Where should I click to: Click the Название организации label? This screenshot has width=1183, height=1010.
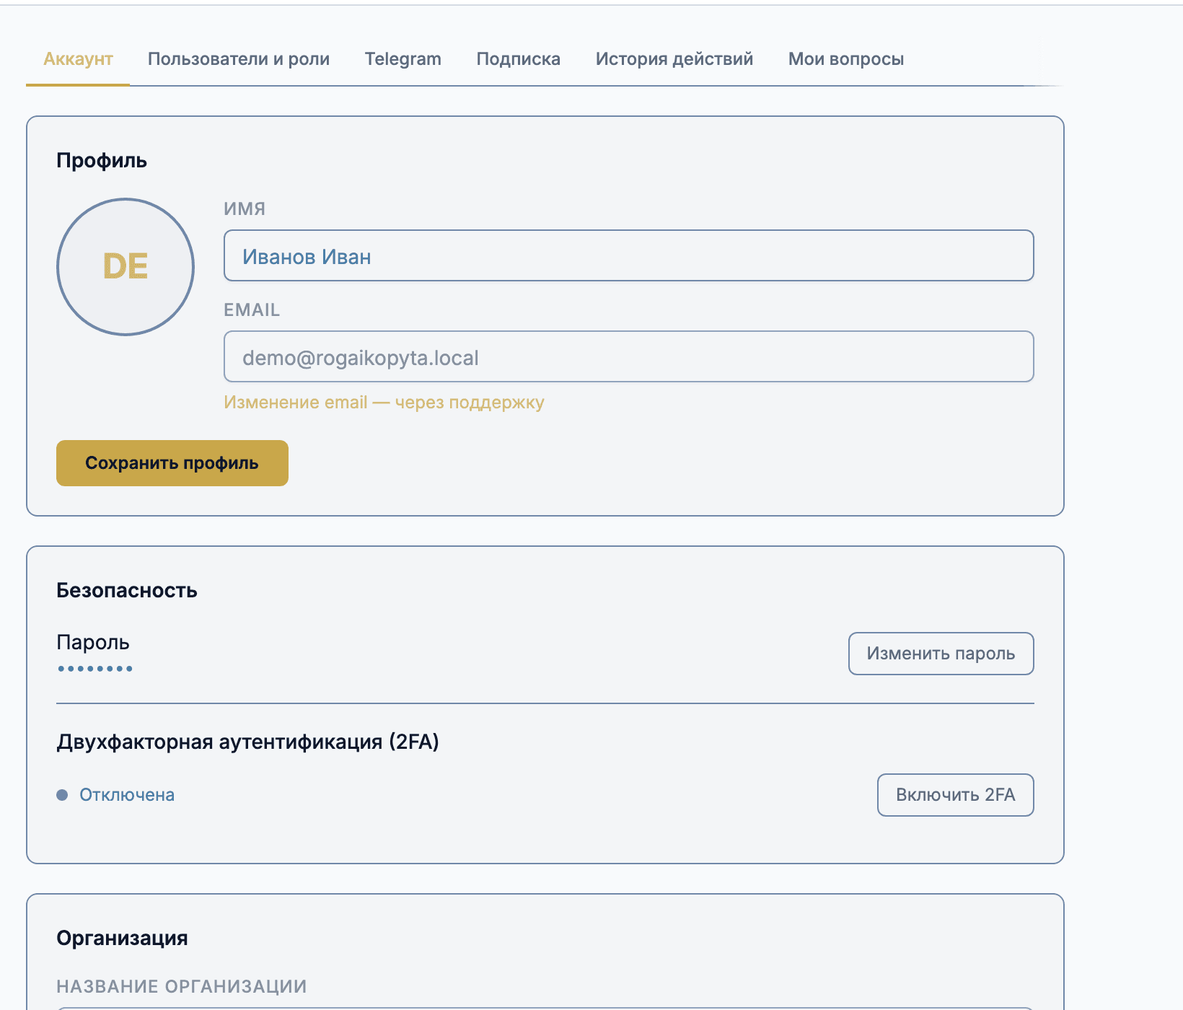click(x=182, y=986)
